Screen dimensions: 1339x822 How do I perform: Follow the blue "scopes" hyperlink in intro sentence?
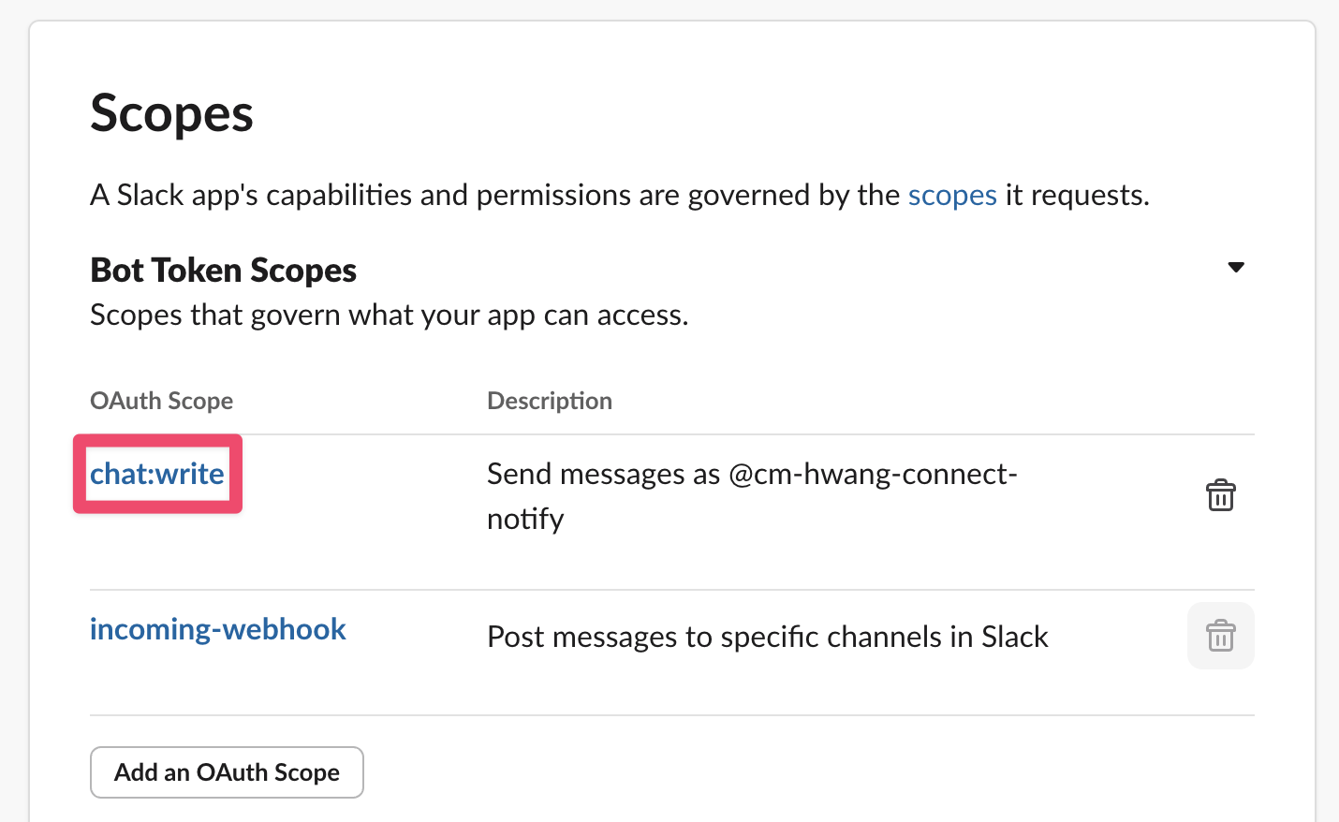click(951, 195)
